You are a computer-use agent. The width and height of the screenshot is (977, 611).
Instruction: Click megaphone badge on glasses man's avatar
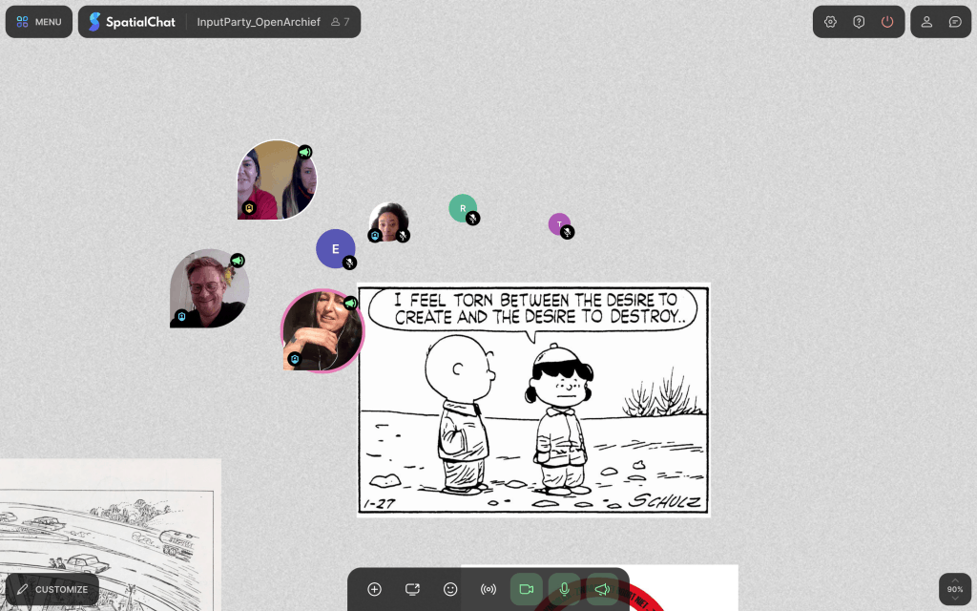click(238, 260)
